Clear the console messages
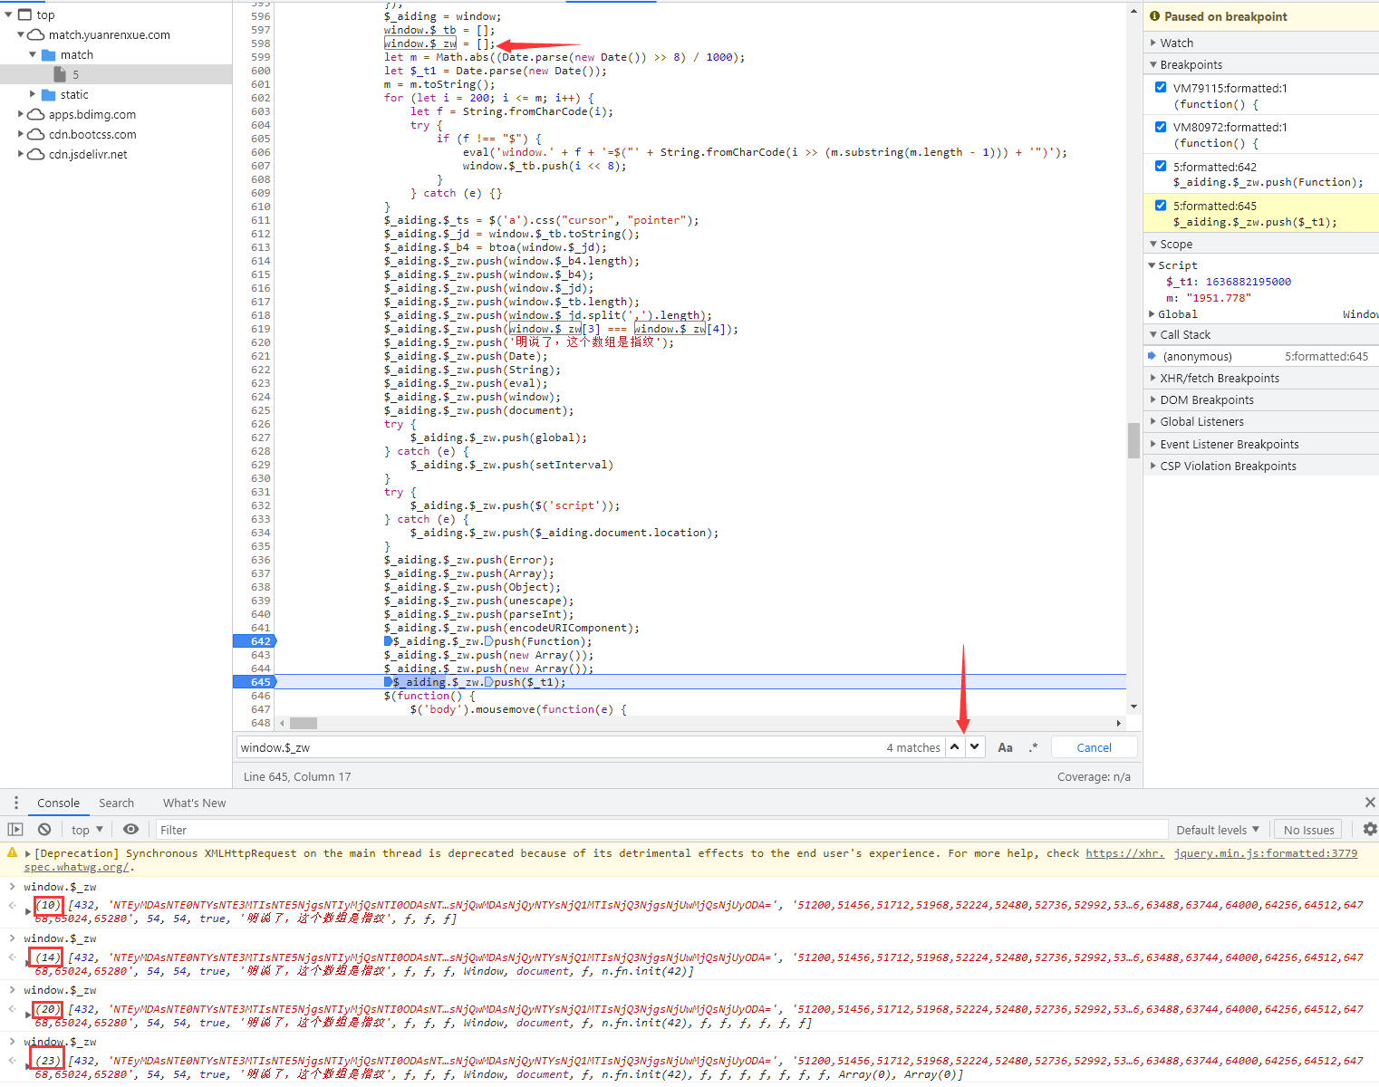Screen dimensions: 1379x1087 [x=44, y=830]
